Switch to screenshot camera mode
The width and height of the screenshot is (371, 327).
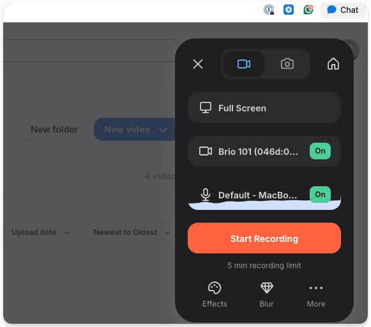pyautogui.click(x=287, y=64)
